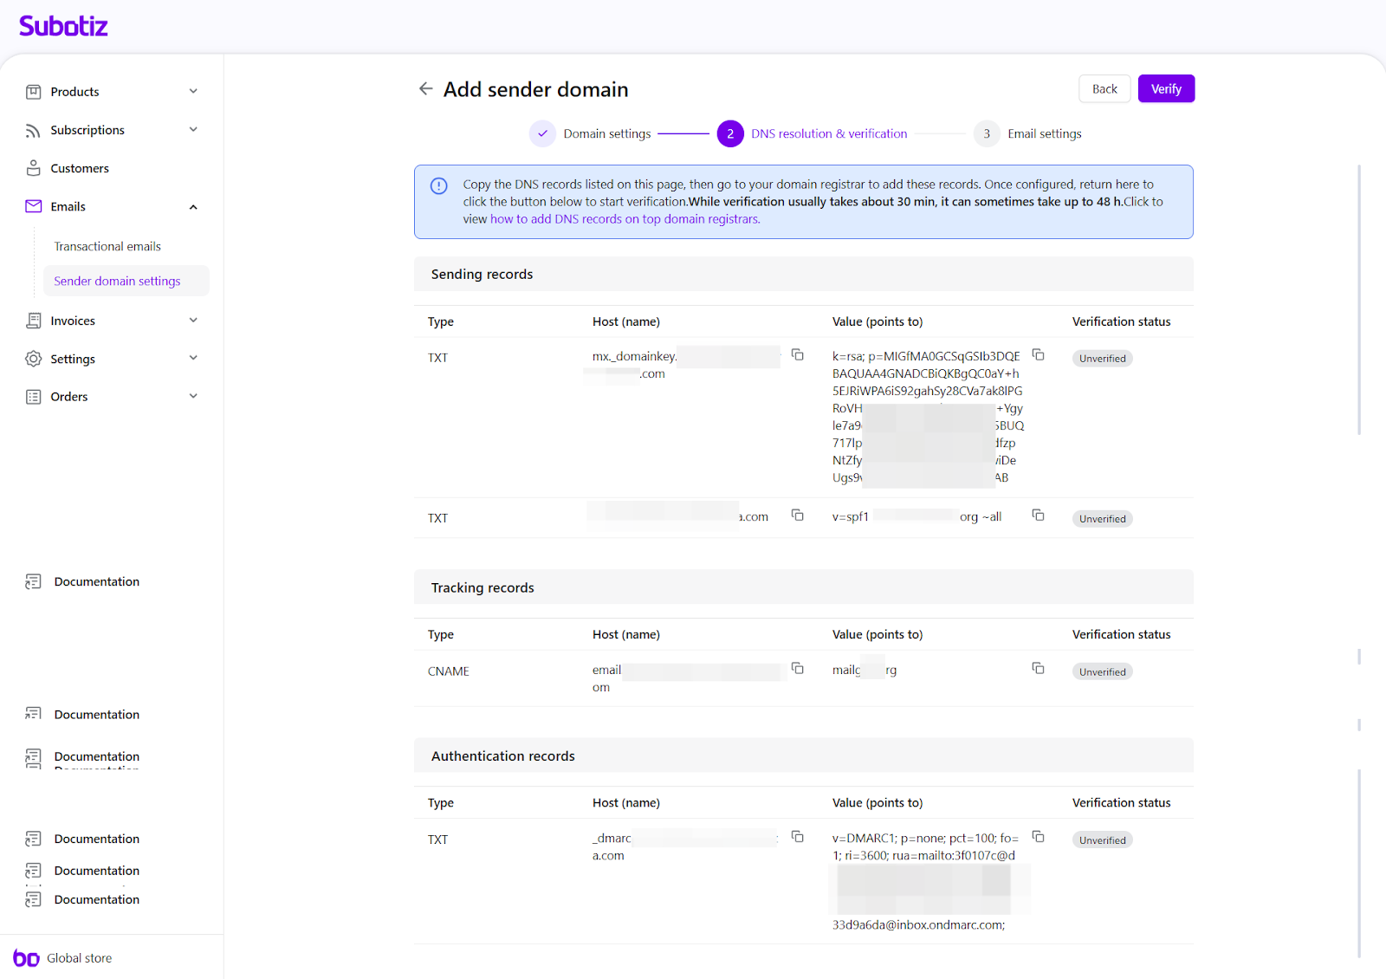Copy the CNAME tracking record value
The height and width of the screenshot is (979, 1386).
(x=1038, y=669)
